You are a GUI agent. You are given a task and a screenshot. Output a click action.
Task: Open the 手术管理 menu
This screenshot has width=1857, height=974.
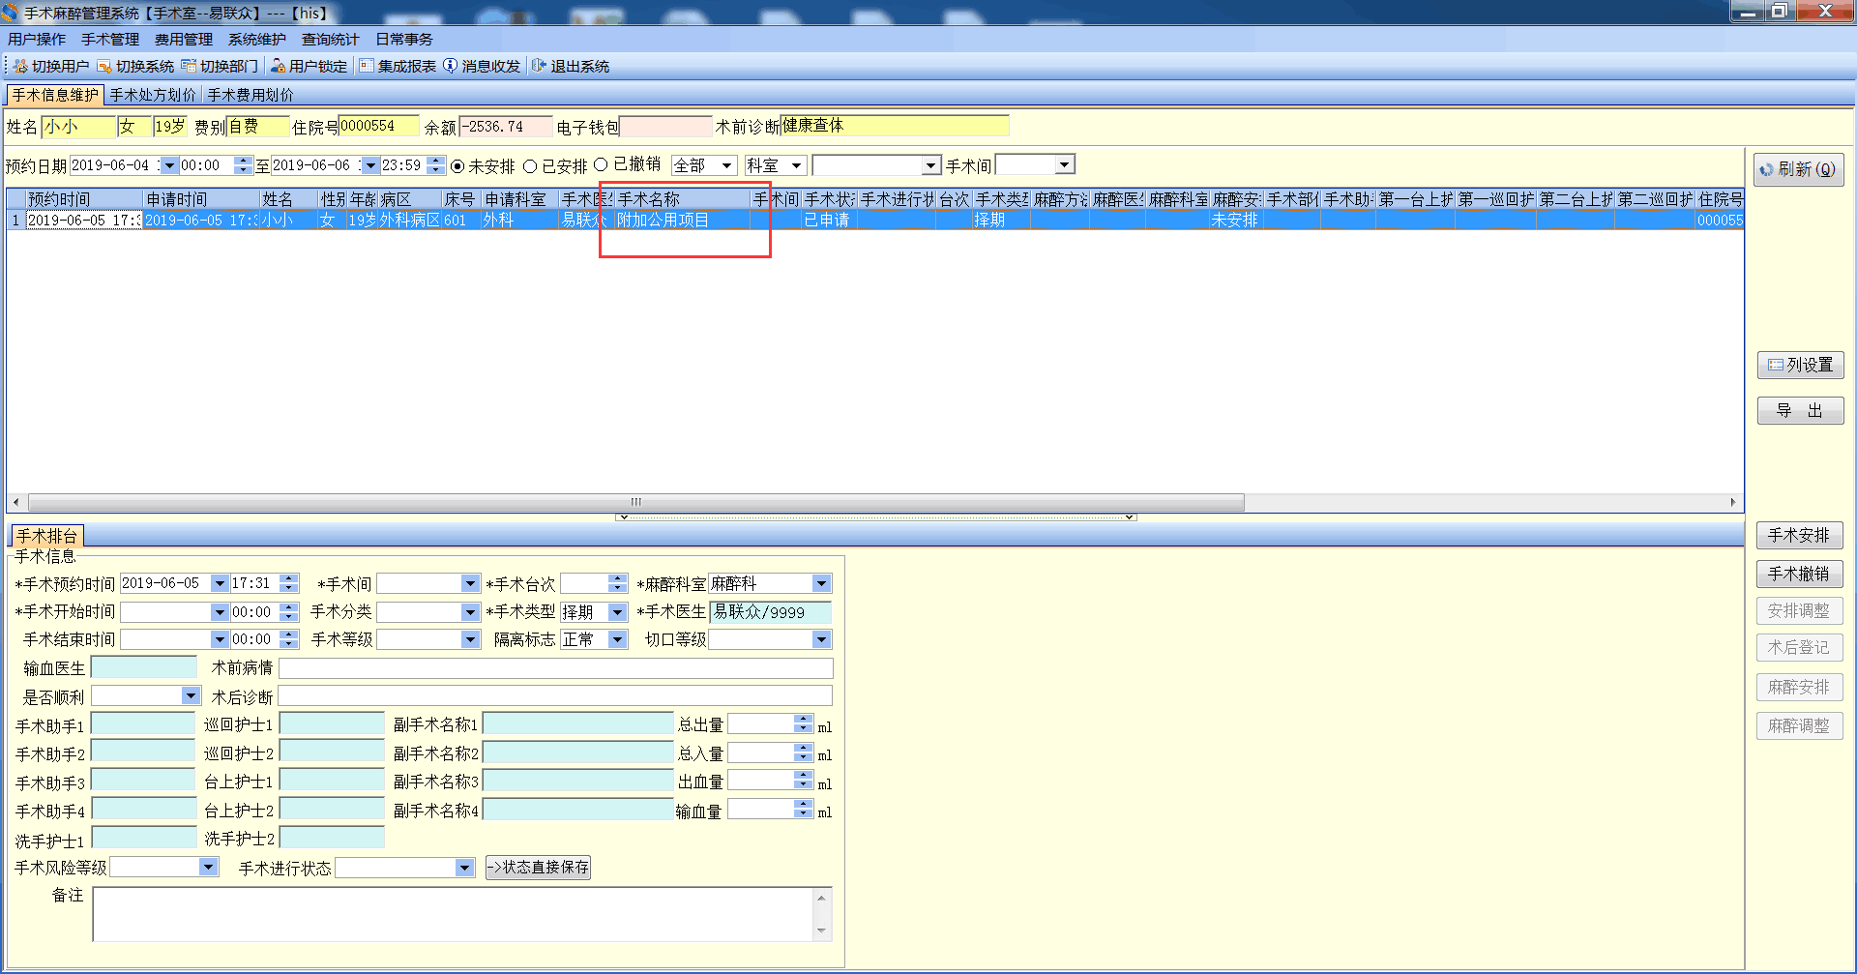click(x=110, y=39)
